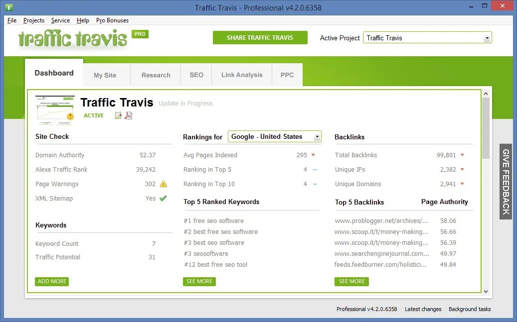Click SEE MORE under Top 5 Ranked Keywords
This screenshot has height=322, width=517.
tap(199, 282)
